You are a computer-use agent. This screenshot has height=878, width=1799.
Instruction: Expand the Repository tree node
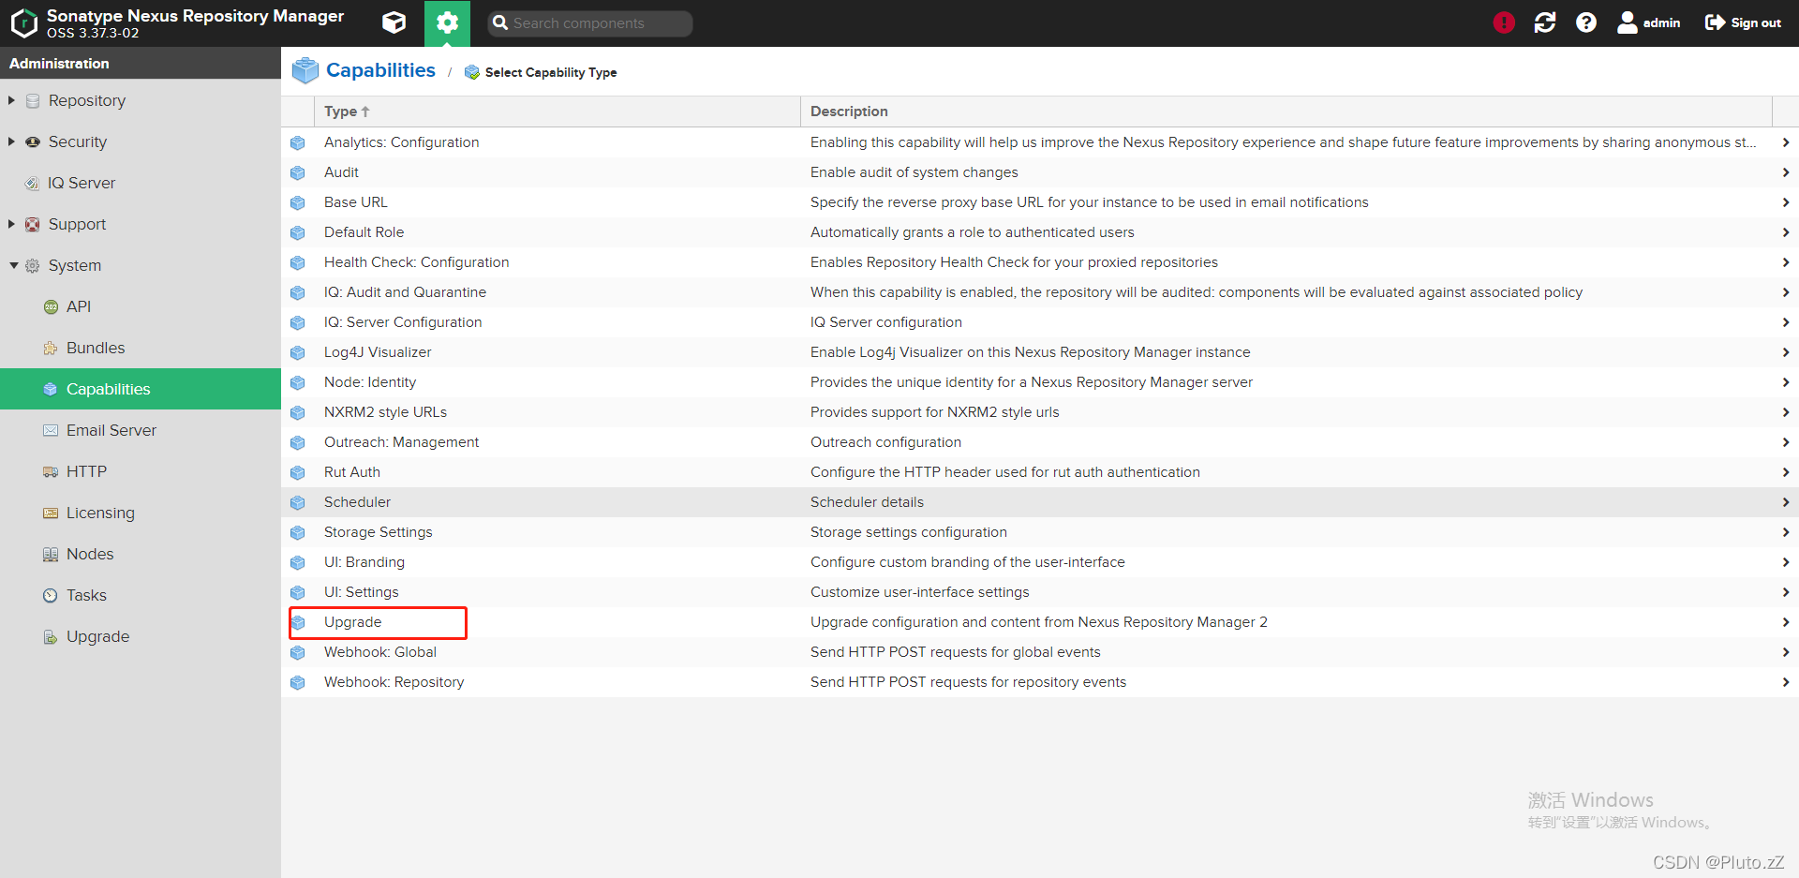coord(11,100)
